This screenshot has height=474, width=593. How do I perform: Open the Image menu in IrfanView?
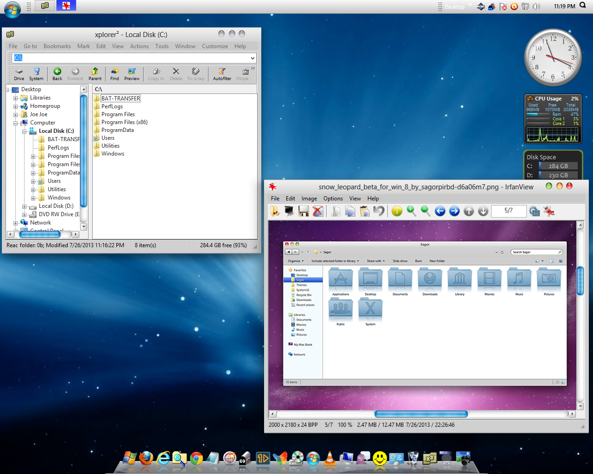pos(309,199)
